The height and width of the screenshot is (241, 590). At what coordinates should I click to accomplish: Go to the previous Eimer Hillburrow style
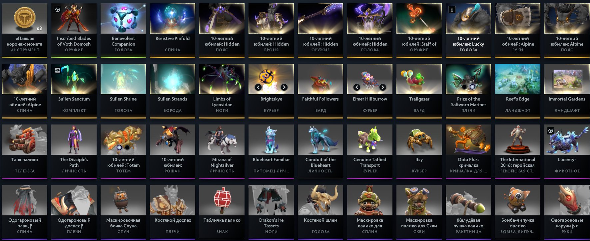[357, 87]
